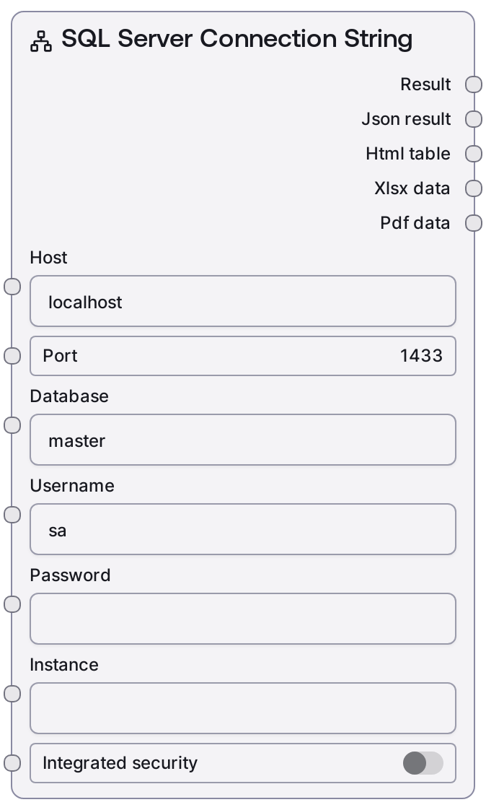Click the Host field containing localhost
This screenshot has height=810, width=486.
243,302
